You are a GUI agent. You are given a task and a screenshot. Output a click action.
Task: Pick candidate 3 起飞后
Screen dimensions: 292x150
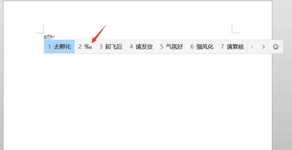coord(111,47)
